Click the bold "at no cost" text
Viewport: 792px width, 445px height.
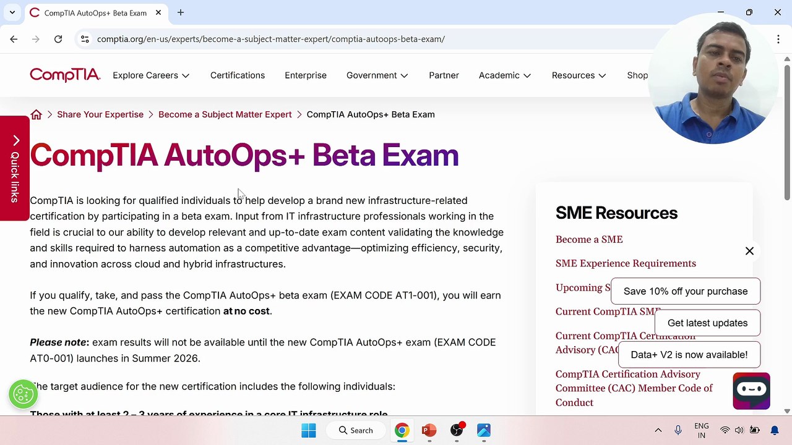coord(246,311)
